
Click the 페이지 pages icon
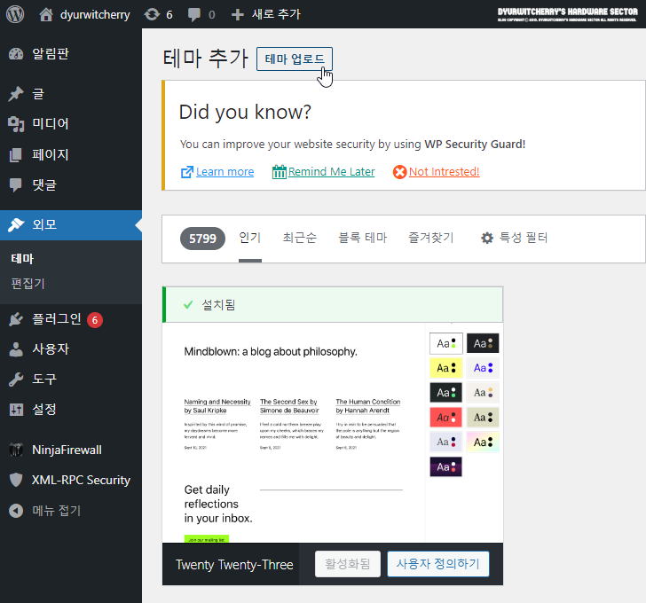coord(16,155)
